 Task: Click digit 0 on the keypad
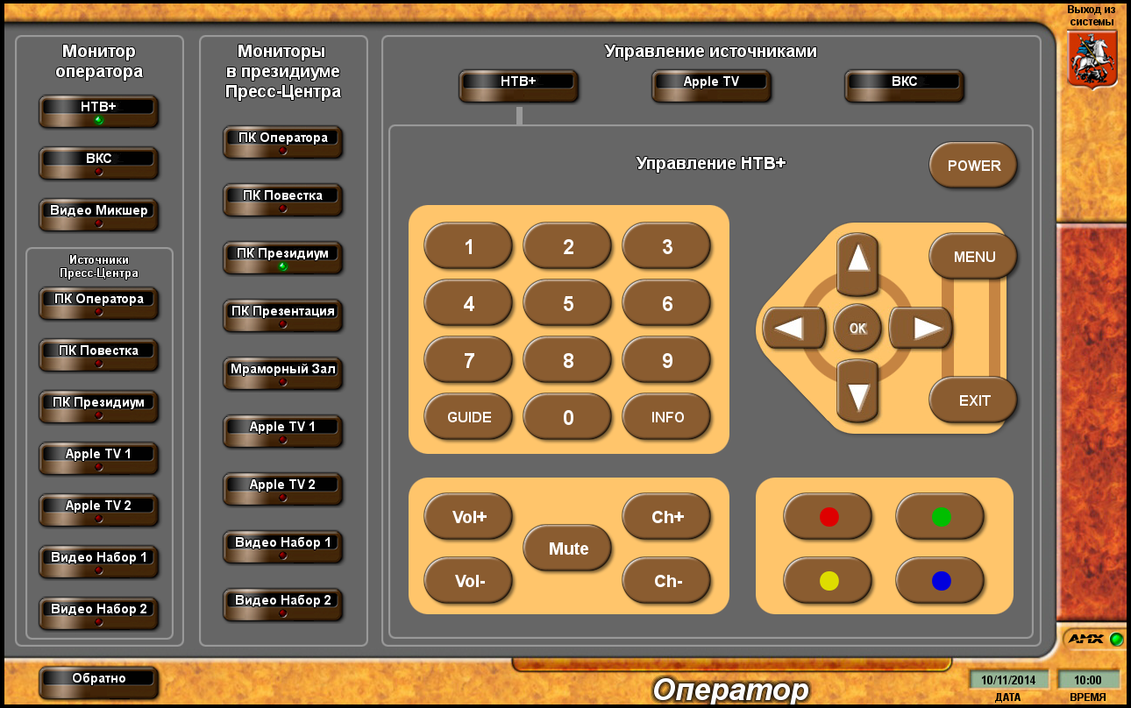click(x=567, y=417)
